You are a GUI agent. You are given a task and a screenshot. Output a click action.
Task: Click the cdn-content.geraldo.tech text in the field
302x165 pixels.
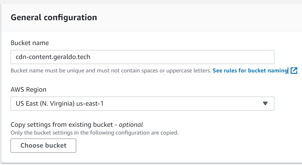click(x=53, y=57)
